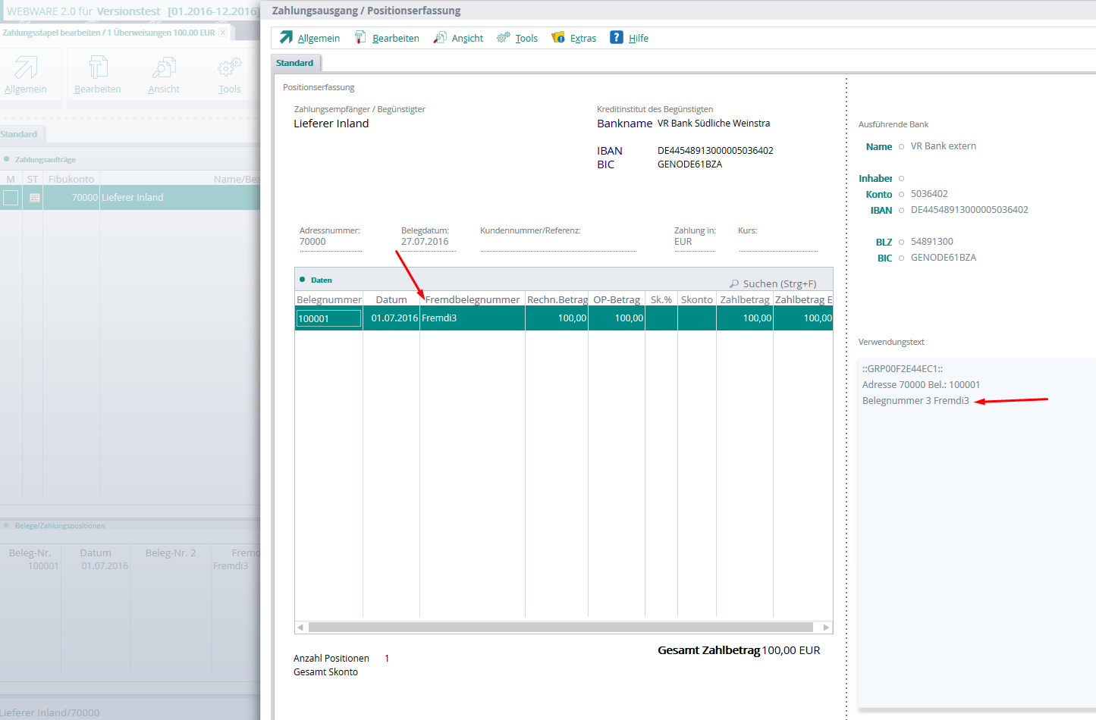The height and width of the screenshot is (720, 1096).
Task: Open the Extras menu
Action: (x=583, y=38)
